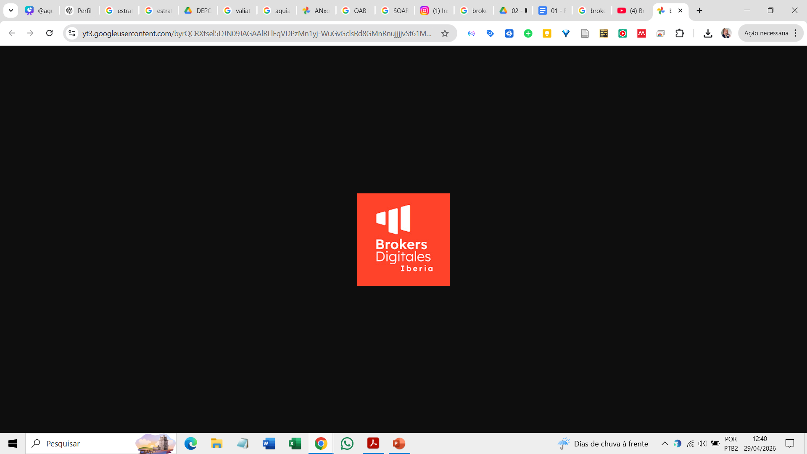Viewport: 807px width, 454px height.
Task: Click the blue tag extension icon
Action: [x=490, y=33]
